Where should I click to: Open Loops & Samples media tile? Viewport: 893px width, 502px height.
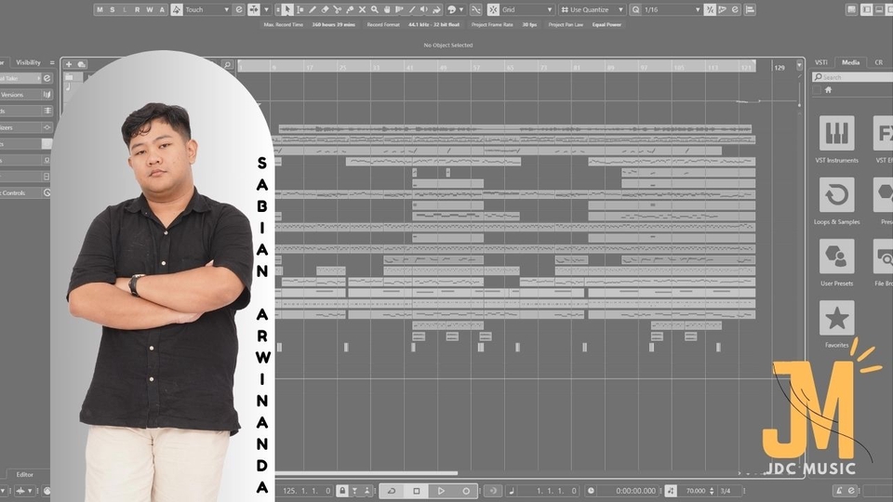click(836, 194)
